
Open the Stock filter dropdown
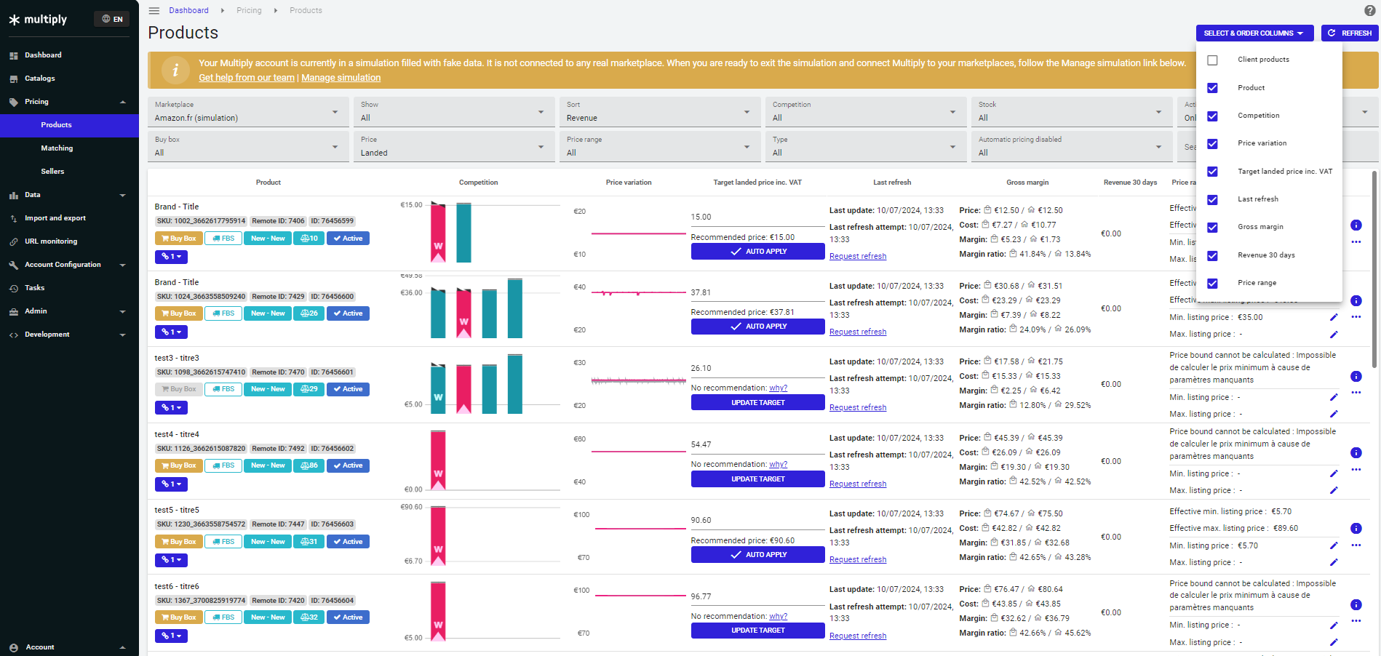click(x=1072, y=112)
